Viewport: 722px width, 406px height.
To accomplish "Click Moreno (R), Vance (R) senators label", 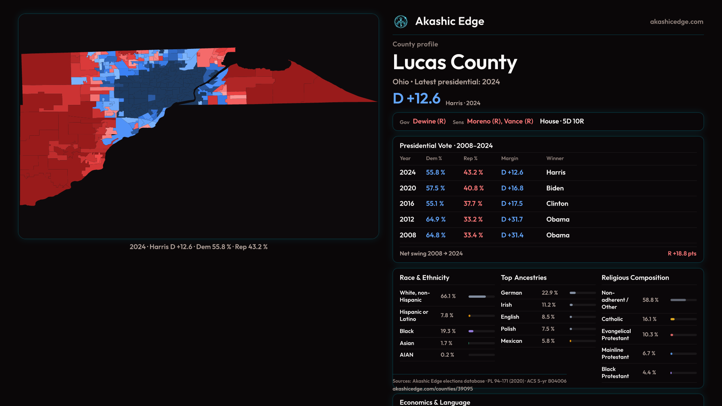I will pos(500,121).
